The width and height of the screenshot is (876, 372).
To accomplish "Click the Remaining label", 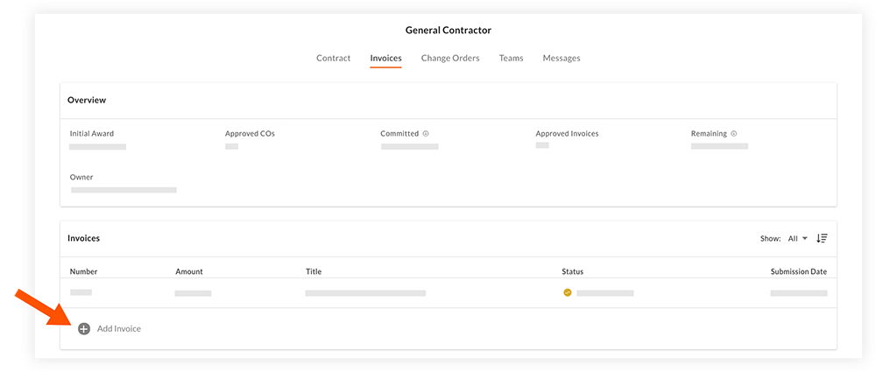I will (709, 134).
